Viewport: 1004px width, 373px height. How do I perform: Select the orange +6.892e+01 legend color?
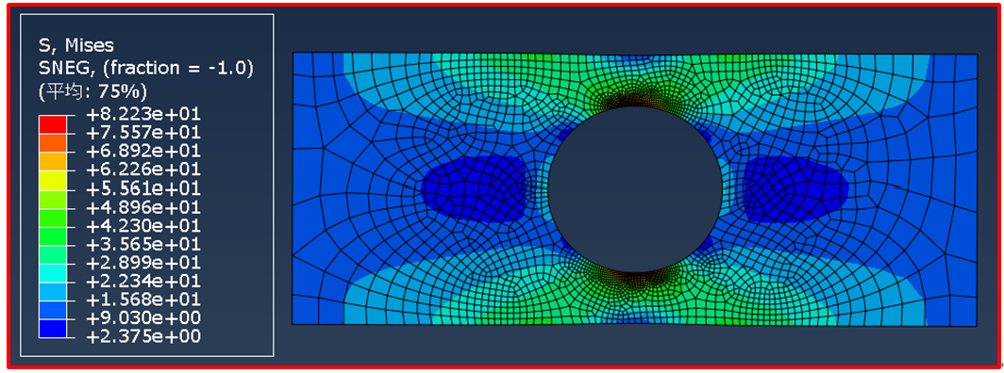[x=53, y=162]
